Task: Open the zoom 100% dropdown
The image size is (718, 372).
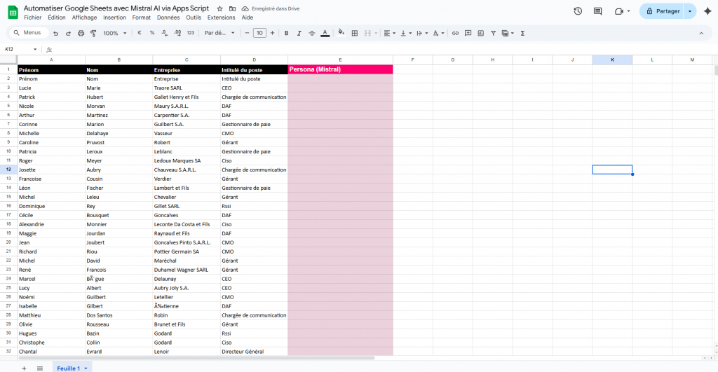Action: pyautogui.click(x=115, y=33)
